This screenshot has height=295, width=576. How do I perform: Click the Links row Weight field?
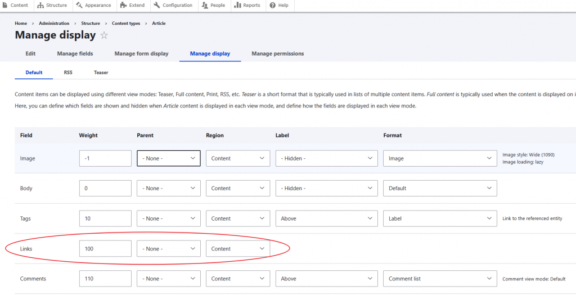point(105,249)
